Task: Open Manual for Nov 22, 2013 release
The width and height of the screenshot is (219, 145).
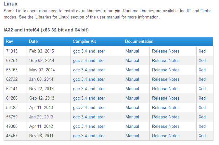Action: click(132, 89)
